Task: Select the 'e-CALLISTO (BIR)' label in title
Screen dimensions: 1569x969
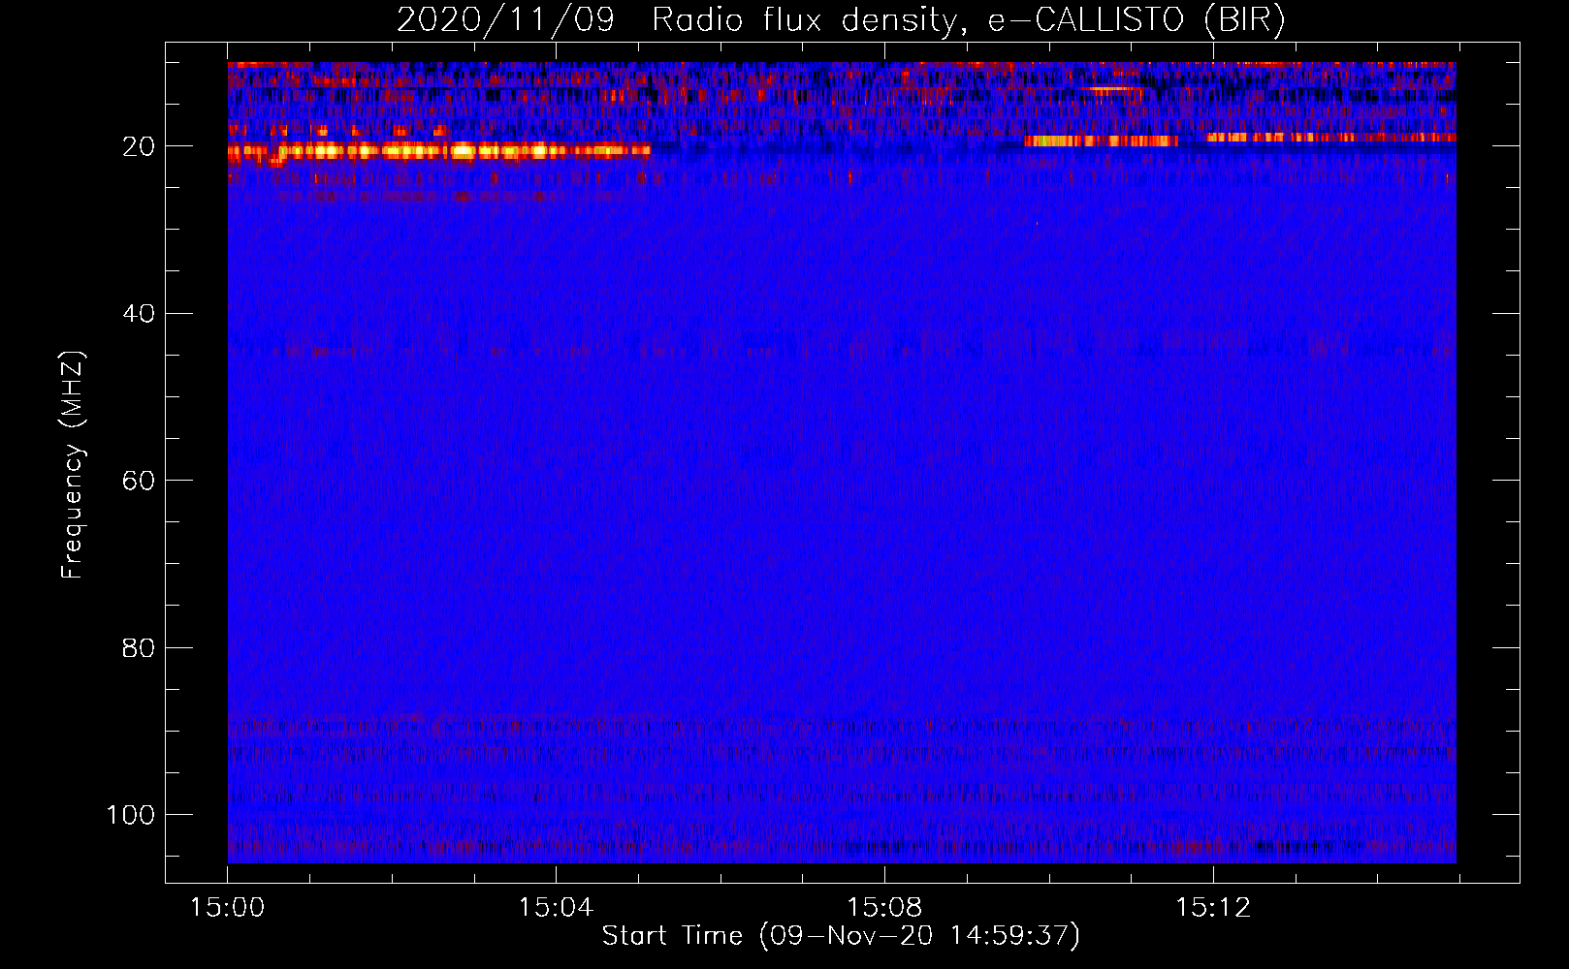Action: (x=1137, y=20)
